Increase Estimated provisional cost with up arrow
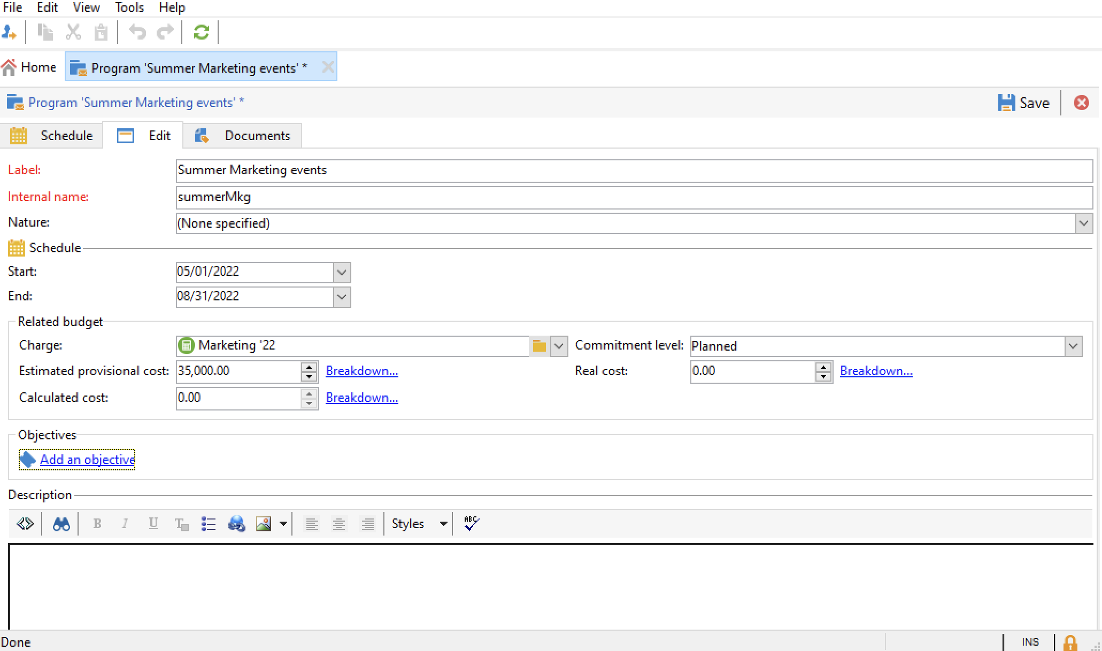The height and width of the screenshot is (651, 1102). point(309,367)
